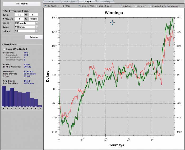The width and height of the screenshot is (185, 150).
Task: Click the finish position 10 bar labeled 1.2
Action: coord(40,106)
